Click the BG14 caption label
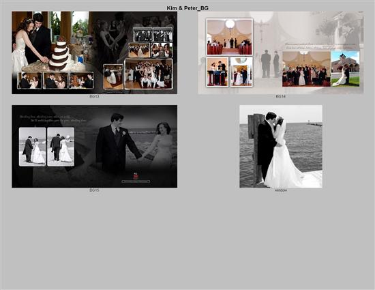The image size is (375, 290). pyautogui.click(x=280, y=96)
